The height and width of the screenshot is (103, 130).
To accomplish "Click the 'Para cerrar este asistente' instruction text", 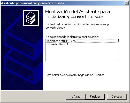I will click(x=75, y=75).
